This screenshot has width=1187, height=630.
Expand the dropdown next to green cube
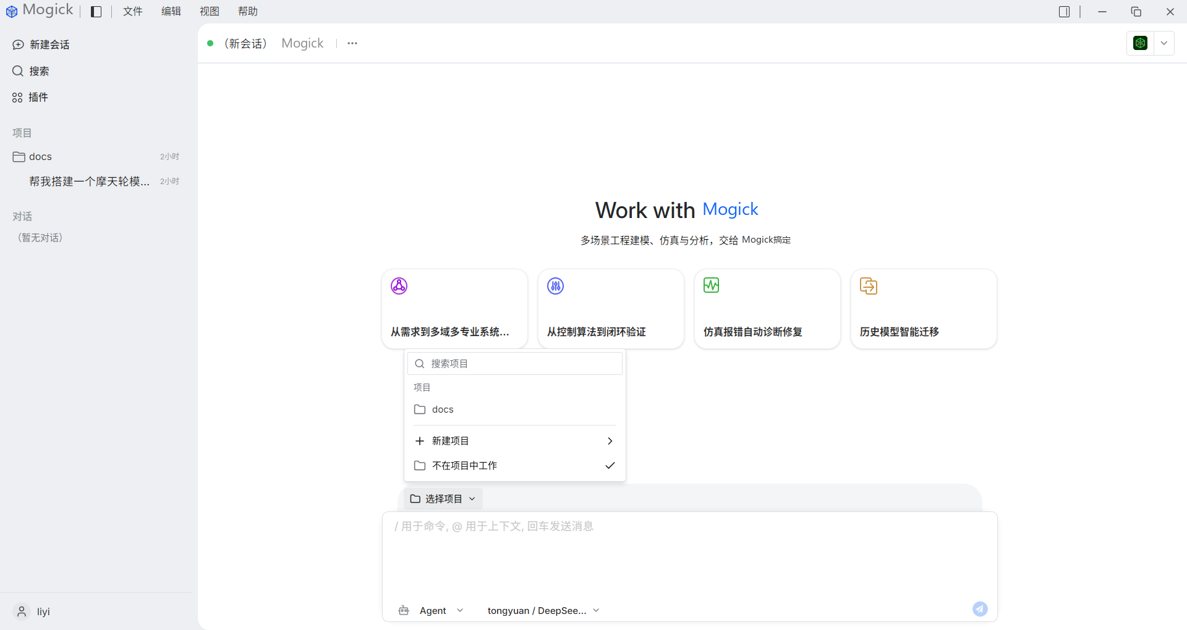pyautogui.click(x=1164, y=43)
